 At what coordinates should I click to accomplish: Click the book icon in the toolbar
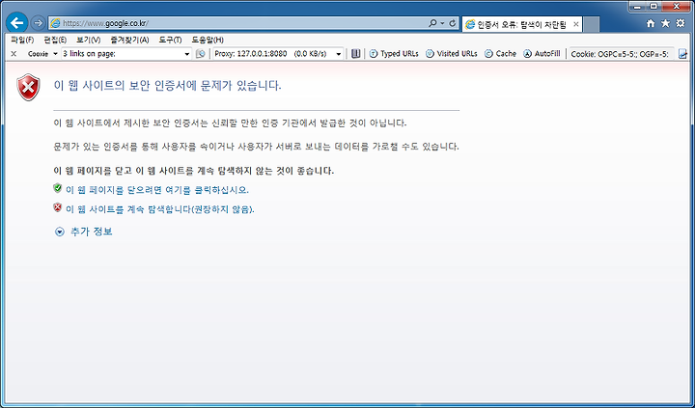coord(355,54)
